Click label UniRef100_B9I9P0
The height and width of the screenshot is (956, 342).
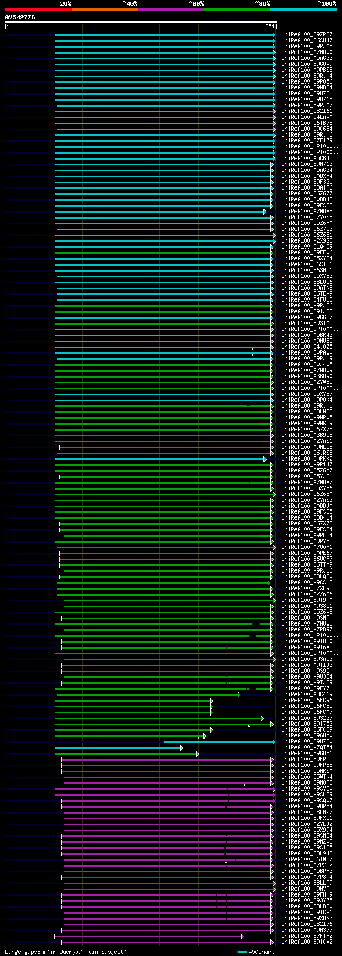(307, 600)
